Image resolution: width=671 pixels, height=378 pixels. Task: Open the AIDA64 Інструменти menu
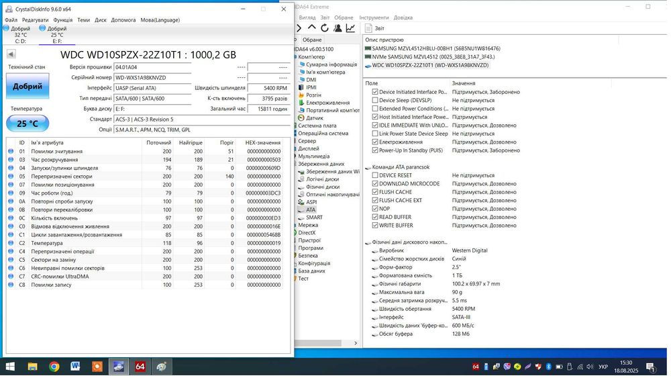374,17
